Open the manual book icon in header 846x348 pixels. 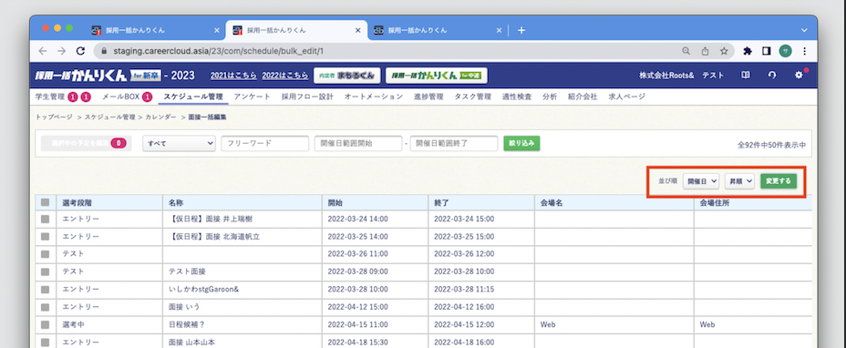(745, 76)
